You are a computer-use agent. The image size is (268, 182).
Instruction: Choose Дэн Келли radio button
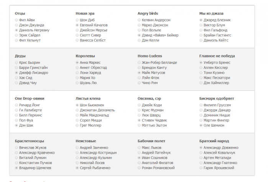pos(139,40)
